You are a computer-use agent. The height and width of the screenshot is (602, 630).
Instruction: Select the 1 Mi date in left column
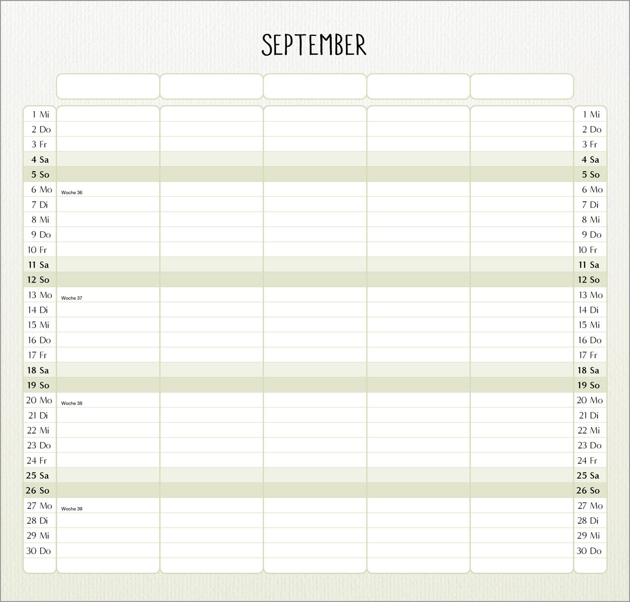[x=40, y=114]
